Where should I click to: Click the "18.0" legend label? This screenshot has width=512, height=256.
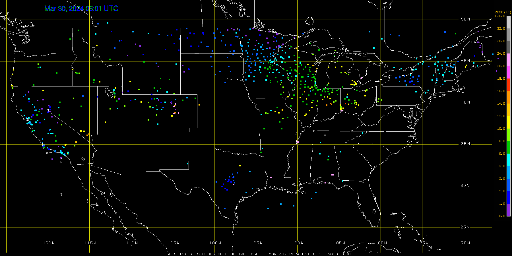click(x=501, y=79)
